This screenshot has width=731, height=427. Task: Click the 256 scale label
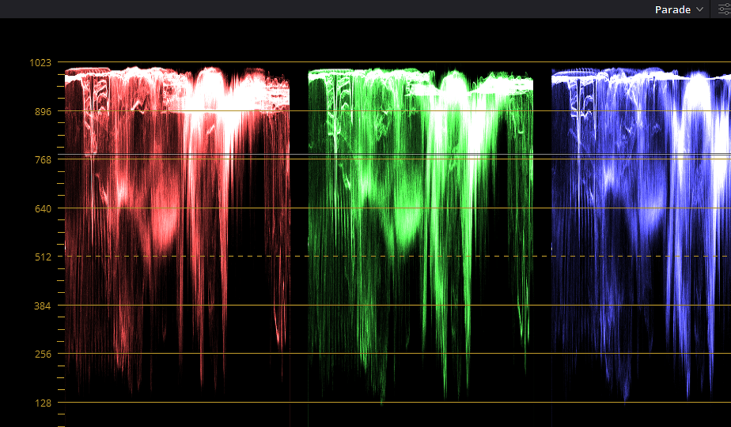[43, 354]
